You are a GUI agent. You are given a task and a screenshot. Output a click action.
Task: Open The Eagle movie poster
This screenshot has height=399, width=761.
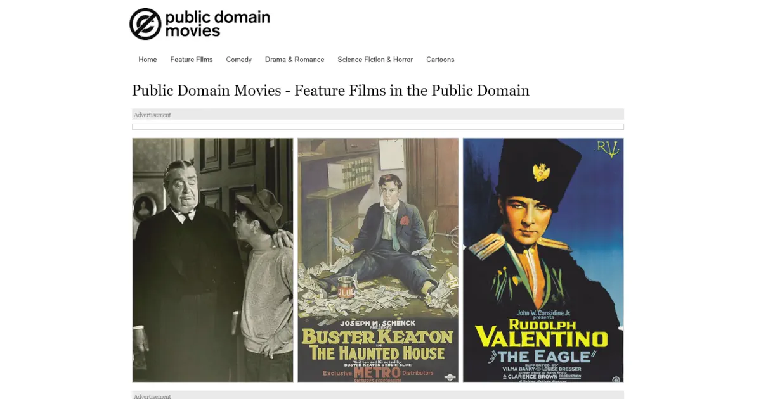point(543,260)
